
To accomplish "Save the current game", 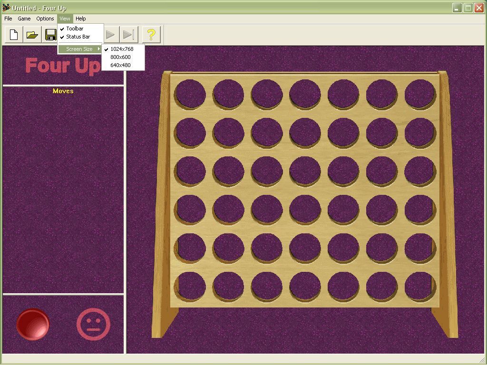I will (x=50, y=34).
